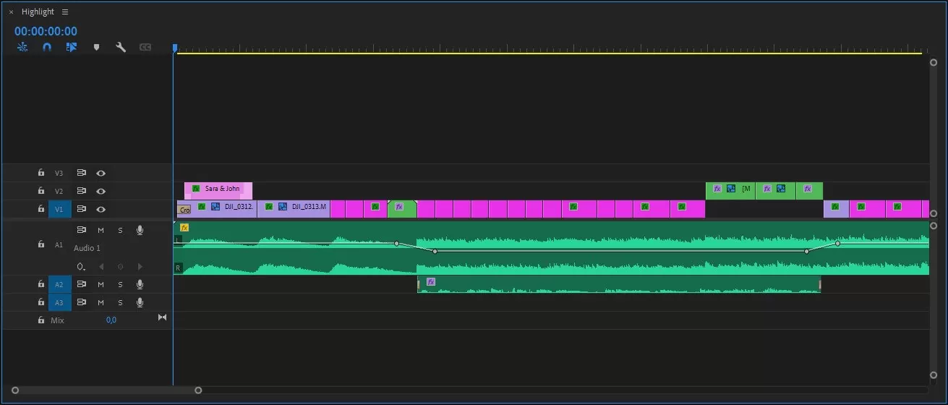Select the Highlight sequence tab
Image resolution: width=948 pixels, height=405 pixels.
click(x=38, y=12)
